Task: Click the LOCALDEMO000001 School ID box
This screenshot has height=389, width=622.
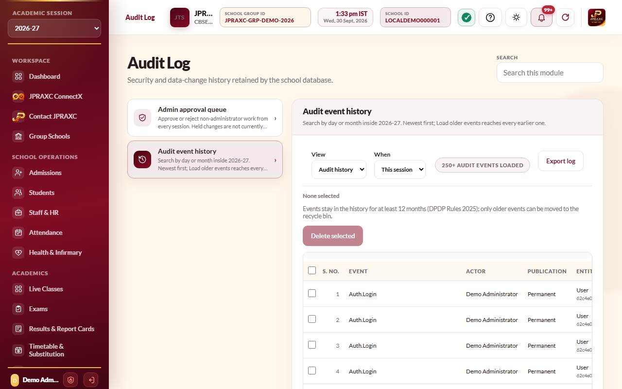Action: (x=415, y=17)
